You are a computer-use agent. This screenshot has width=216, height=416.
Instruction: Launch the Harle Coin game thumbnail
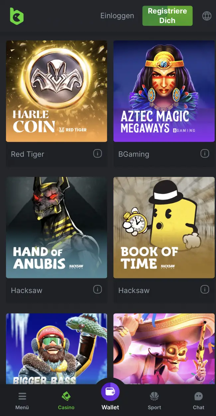pos(56,91)
